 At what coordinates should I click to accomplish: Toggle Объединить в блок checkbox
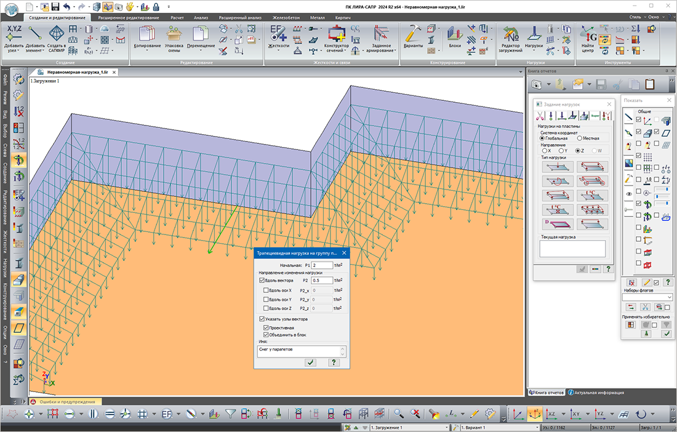[x=266, y=335]
